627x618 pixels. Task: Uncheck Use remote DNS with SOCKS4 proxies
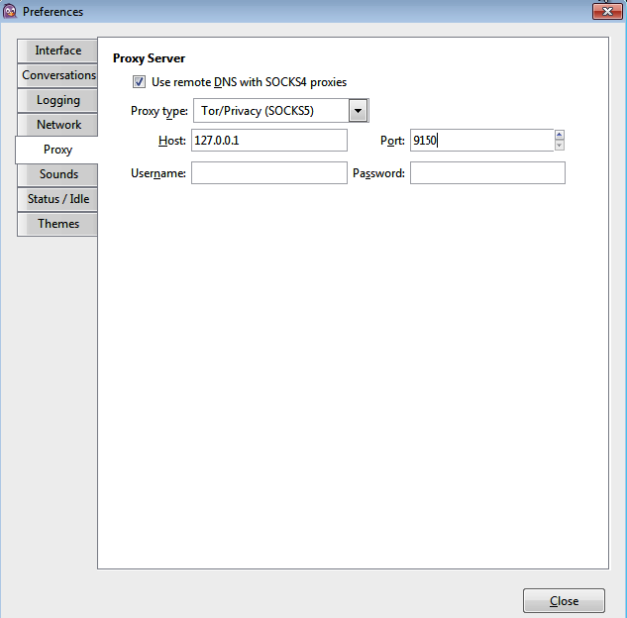point(139,82)
